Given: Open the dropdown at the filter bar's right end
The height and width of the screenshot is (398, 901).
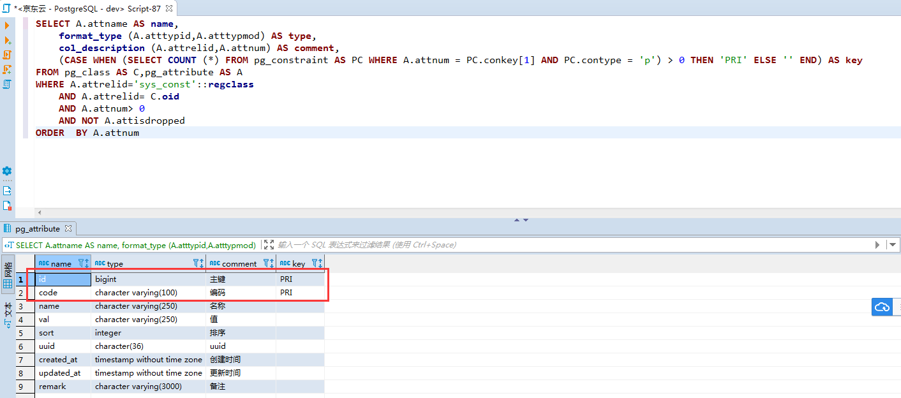Looking at the screenshot, I should [893, 244].
